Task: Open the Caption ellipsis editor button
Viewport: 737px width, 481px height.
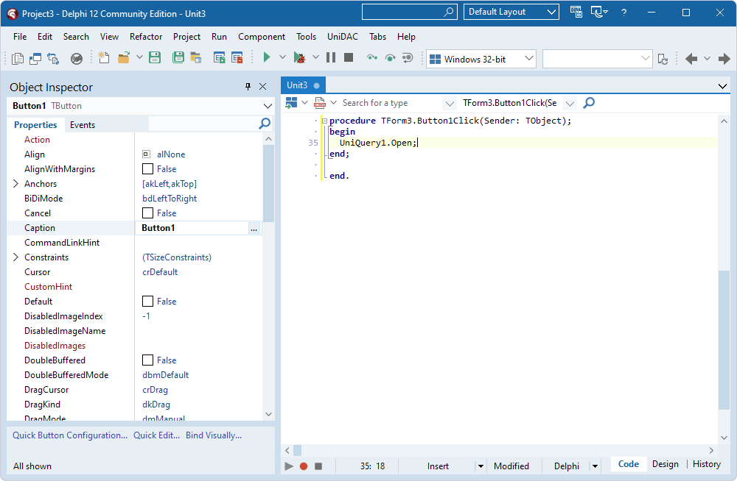Action: coord(254,229)
